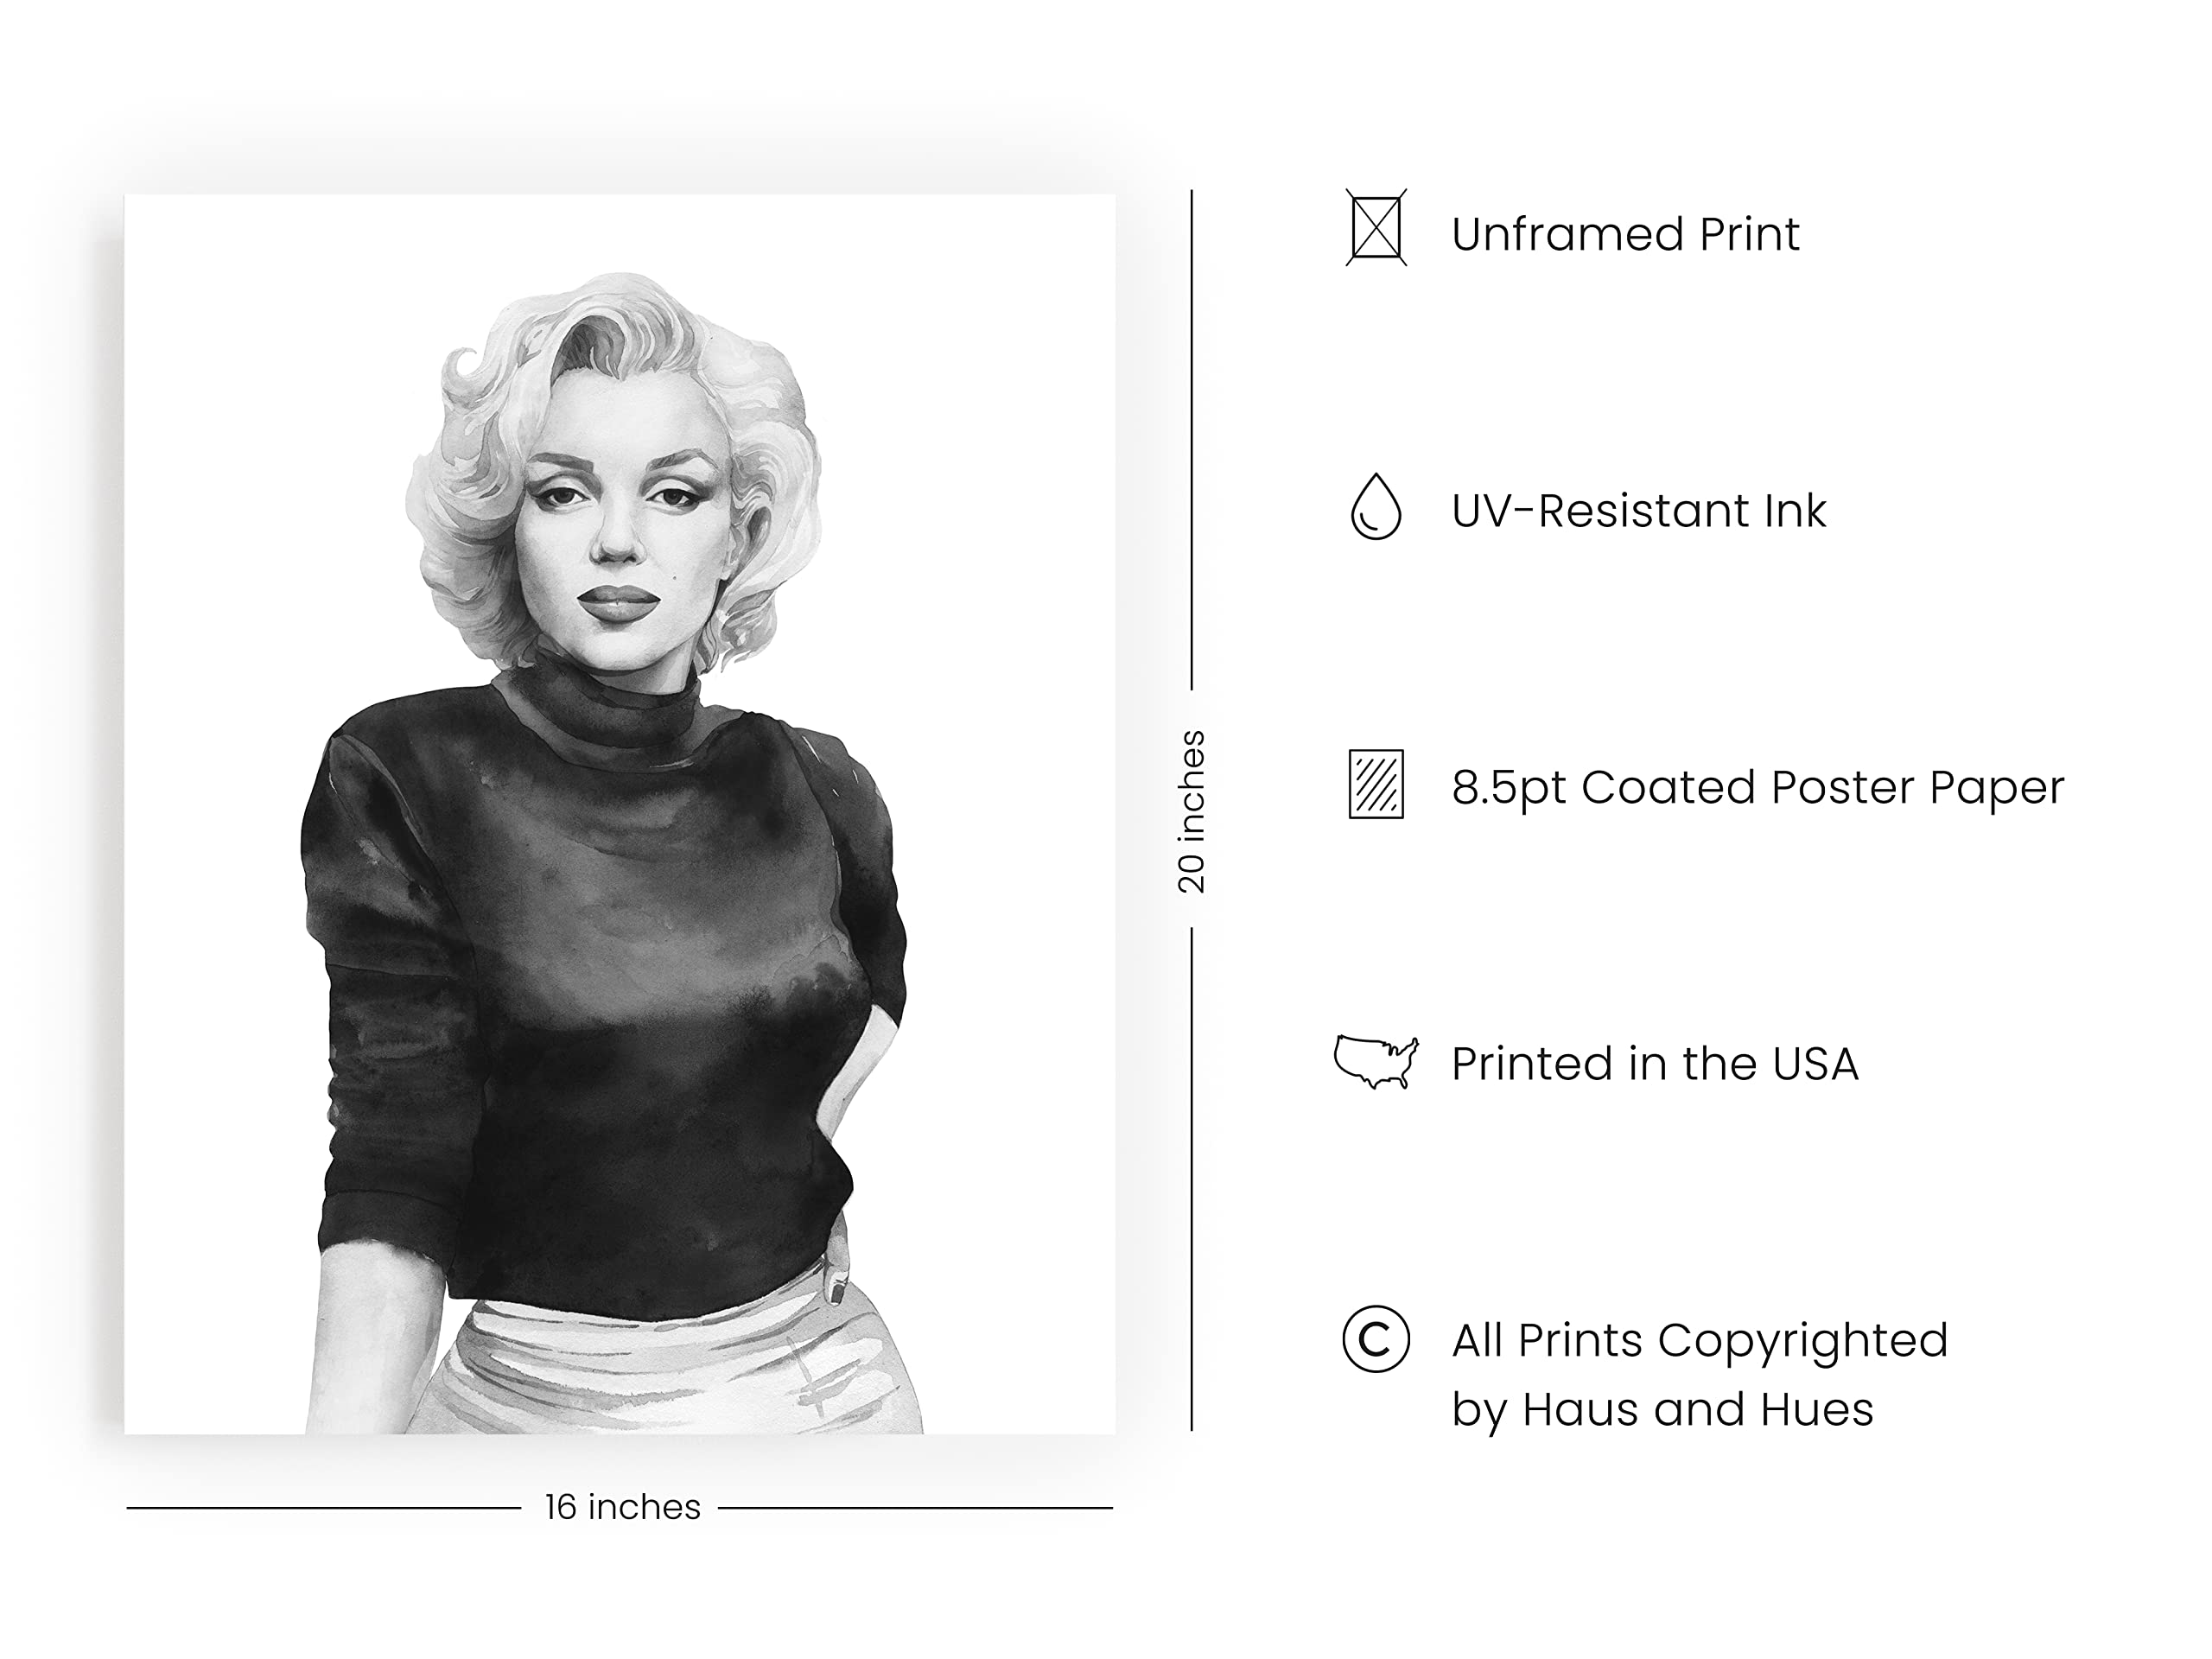Click the USA map outline icon

(x=1376, y=1062)
